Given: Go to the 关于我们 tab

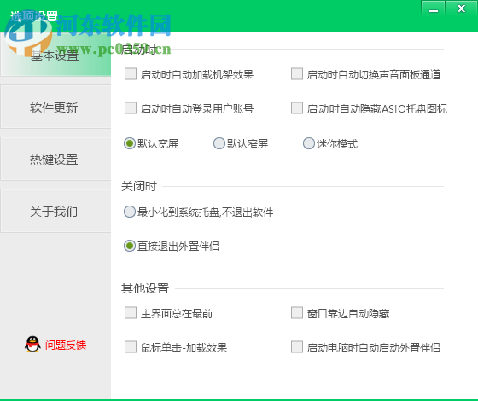Looking at the screenshot, I should [x=55, y=212].
